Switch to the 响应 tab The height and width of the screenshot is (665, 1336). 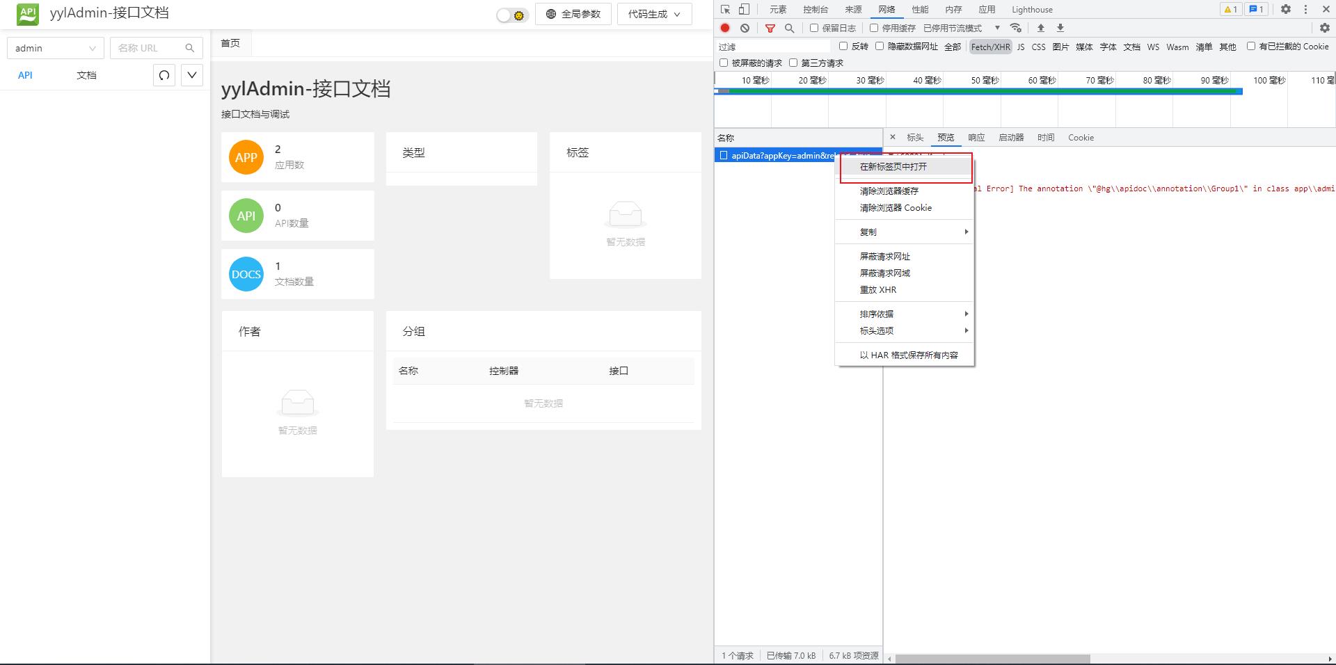tap(976, 138)
